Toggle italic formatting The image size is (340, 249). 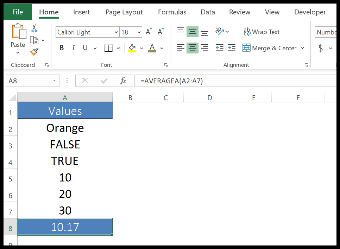point(73,48)
